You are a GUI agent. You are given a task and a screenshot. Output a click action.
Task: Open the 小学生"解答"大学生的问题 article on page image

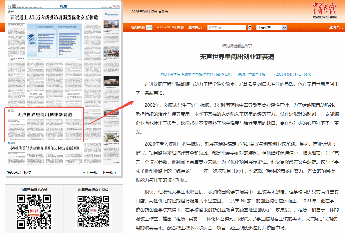point(45,148)
